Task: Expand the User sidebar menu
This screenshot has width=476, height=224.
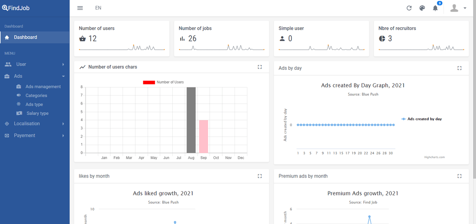Action: click(34, 64)
